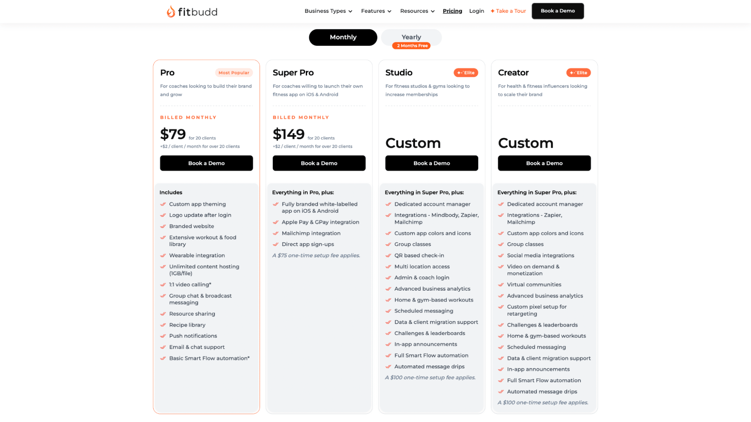751x422 pixels.
Task: Click the Elite badge on the Studio plan
Action: (465, 73)
